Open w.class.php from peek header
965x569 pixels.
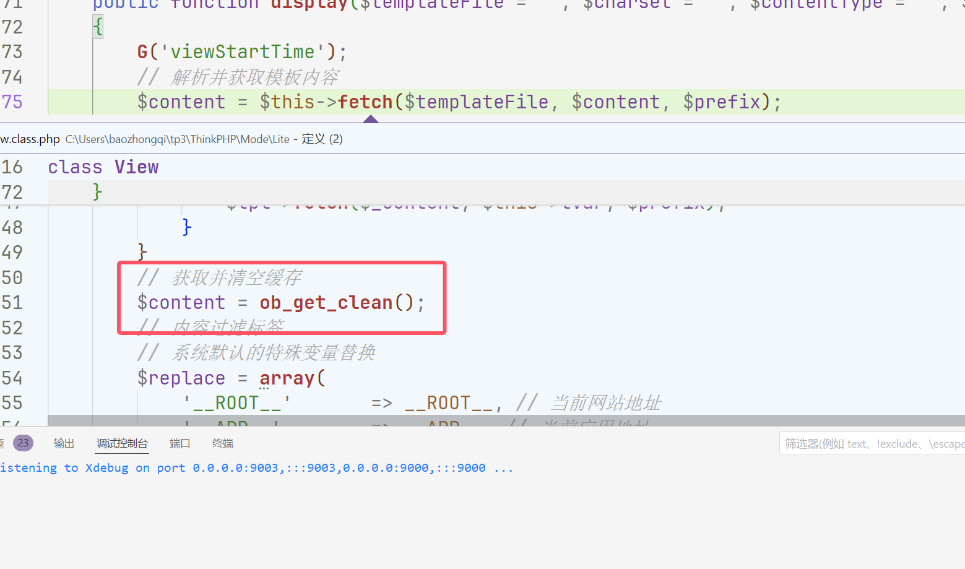[30, 139]
